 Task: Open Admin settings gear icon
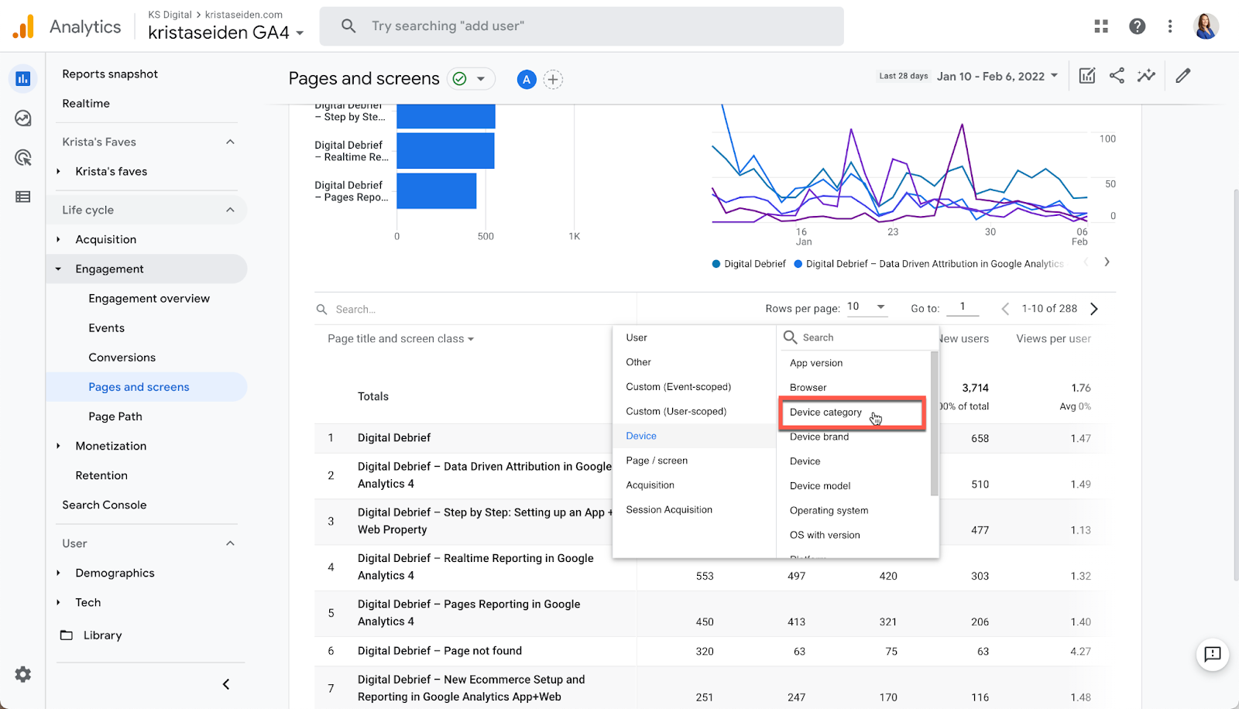(23, 674)
